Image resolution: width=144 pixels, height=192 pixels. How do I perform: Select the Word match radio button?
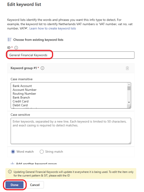13,152
